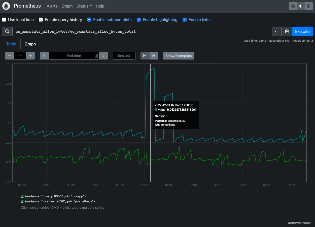
Task: Move end time back with left chevron
Action: pos(44,56)
